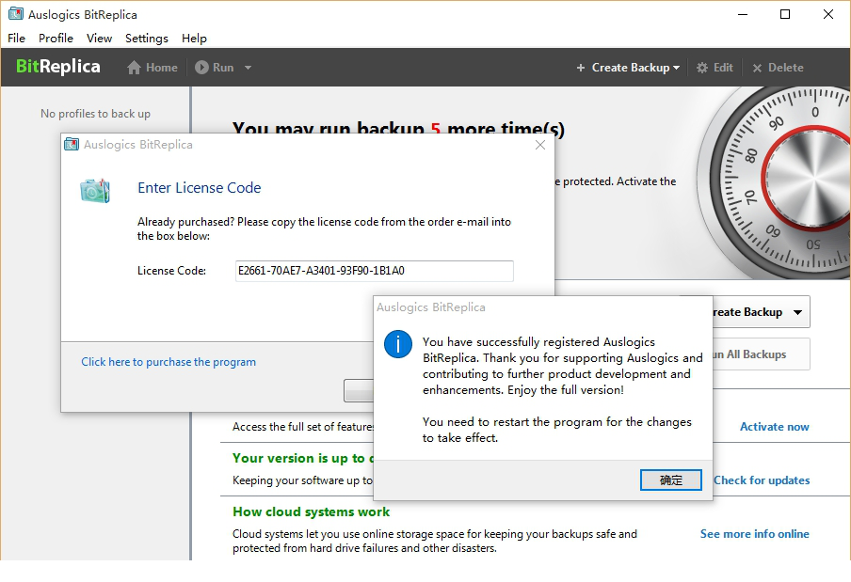Close the Enter License Code dialog
851x582 pixels.
540,145
